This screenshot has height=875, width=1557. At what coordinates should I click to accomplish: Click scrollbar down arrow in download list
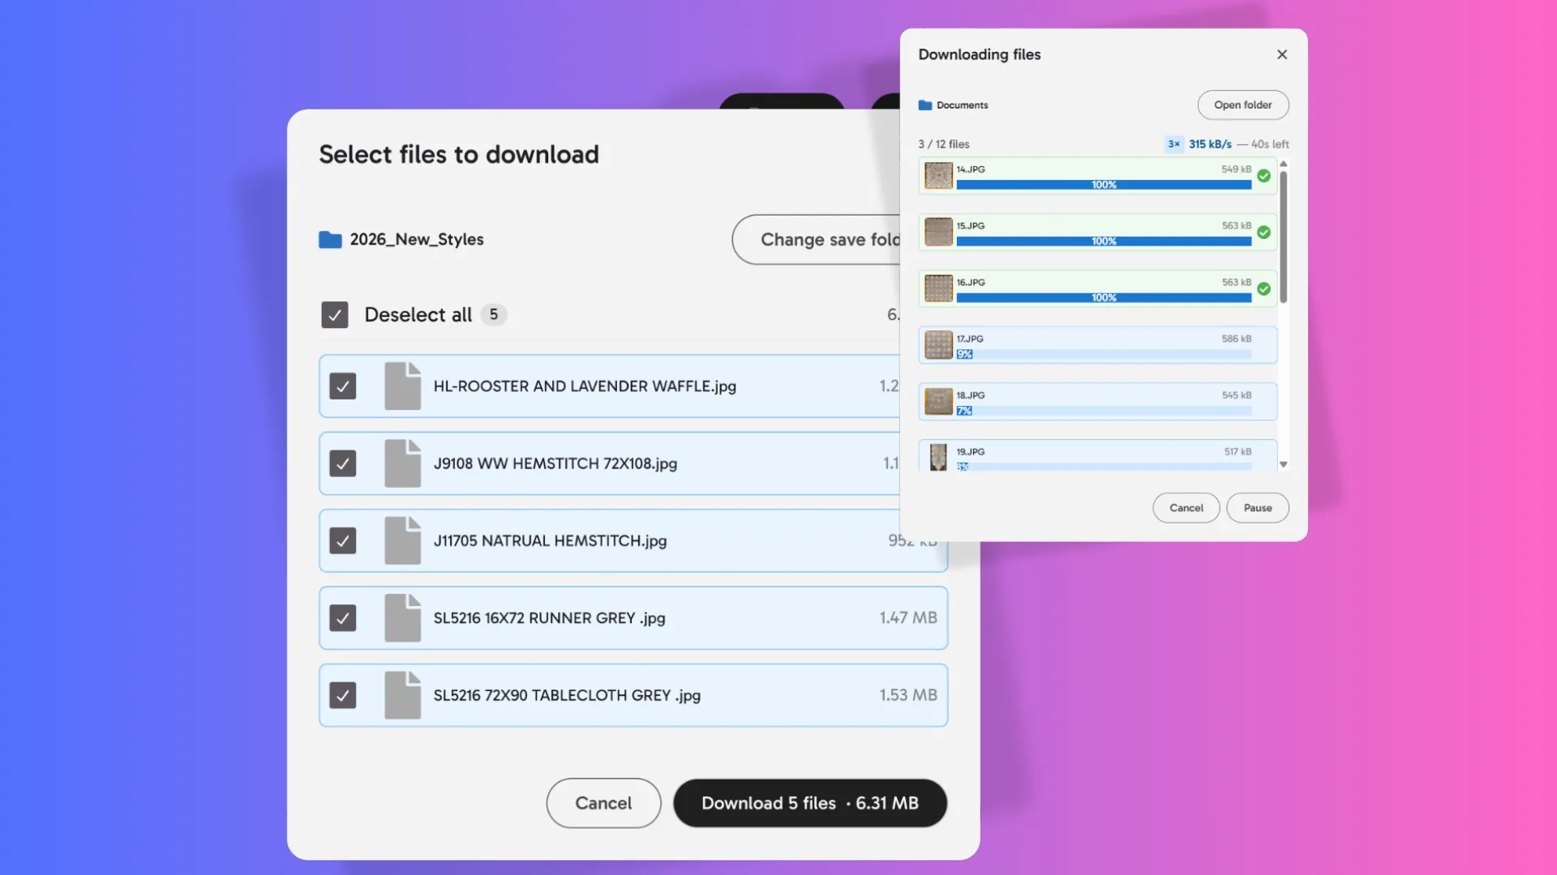(x=1284, y=465)
